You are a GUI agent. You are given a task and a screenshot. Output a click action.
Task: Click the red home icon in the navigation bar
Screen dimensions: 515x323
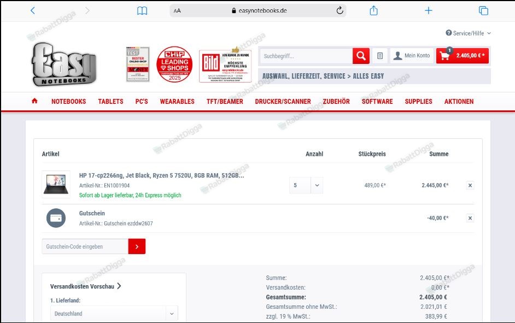pyautogui.click(x=34, y=101)
